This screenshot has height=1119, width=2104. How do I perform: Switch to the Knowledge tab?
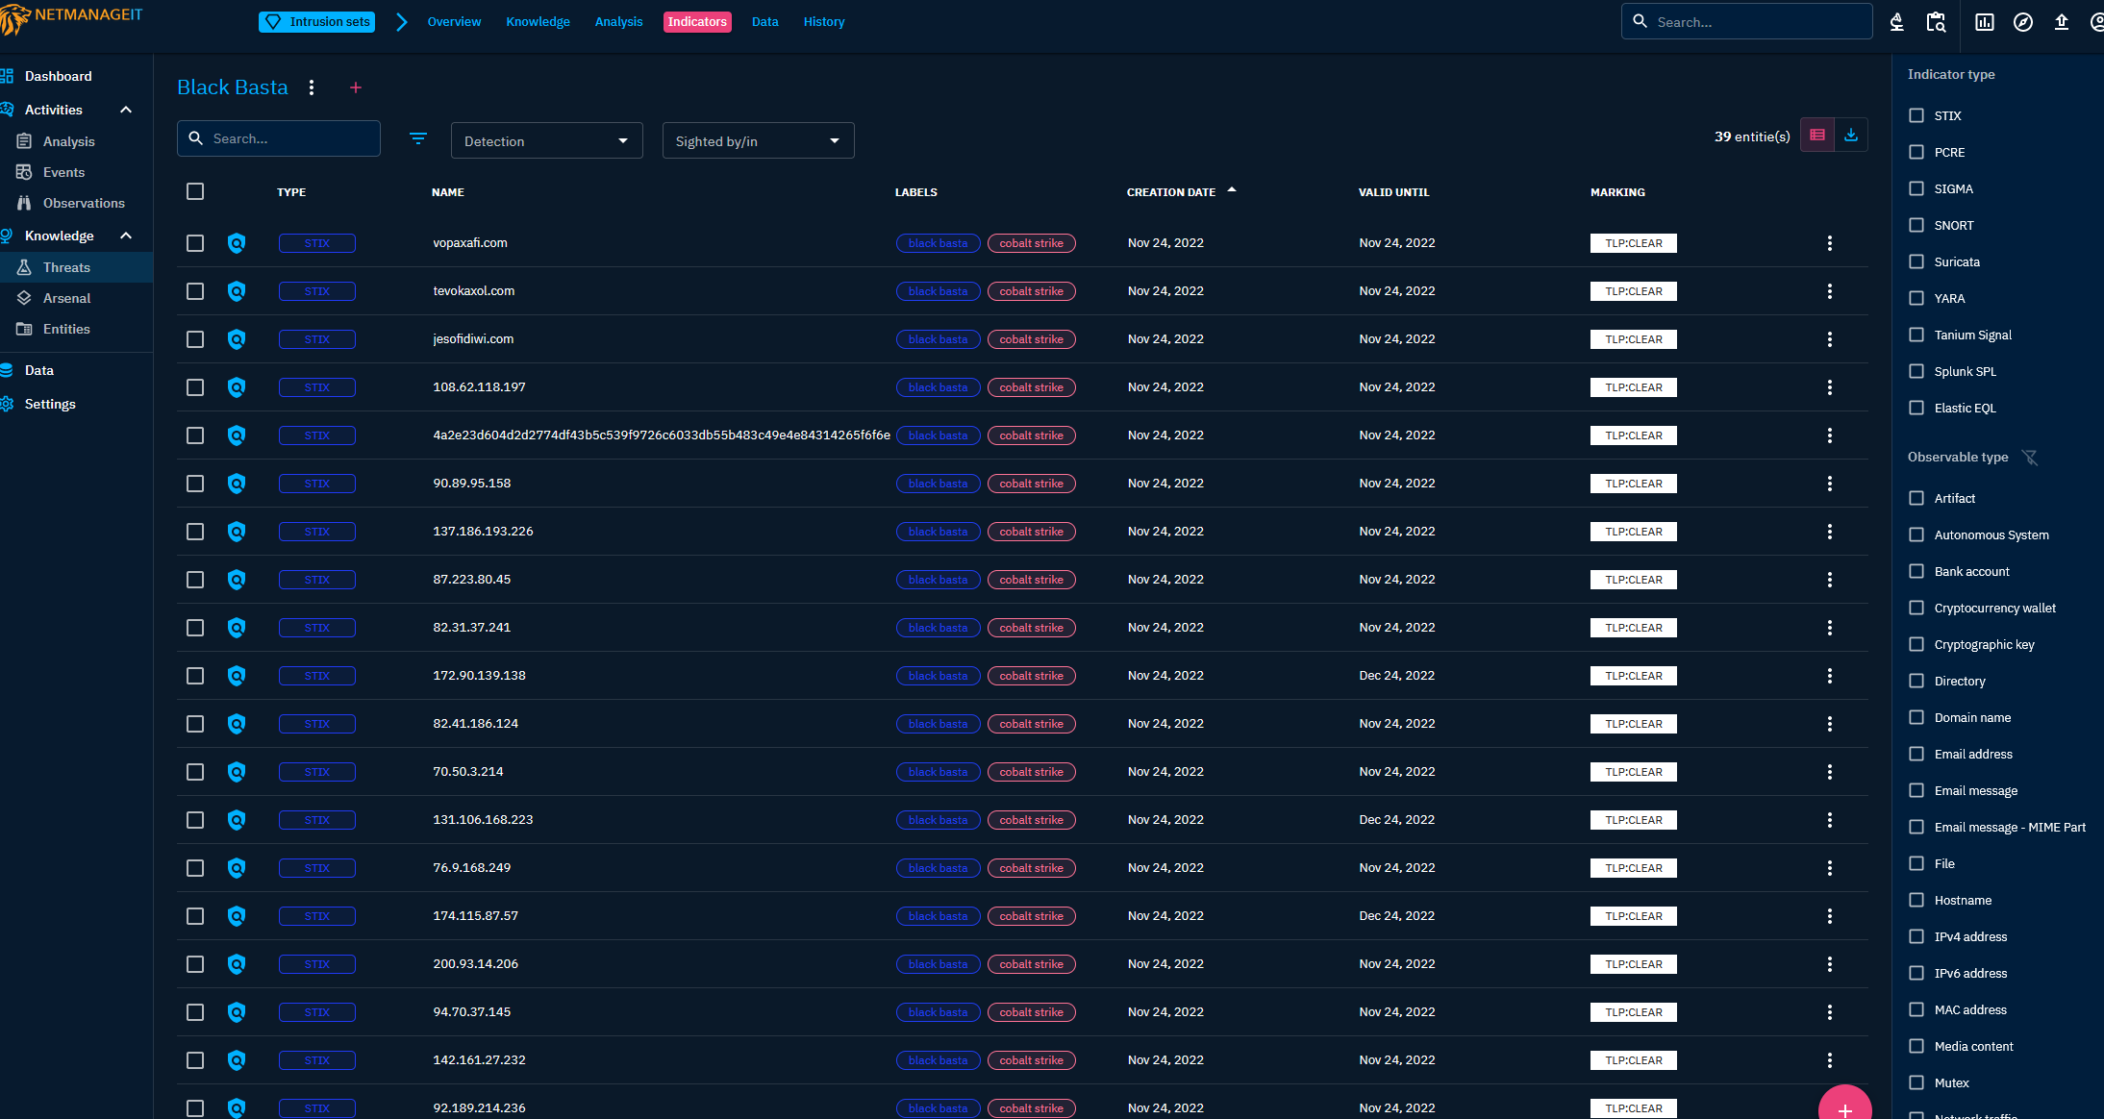click(x=538, y=22)
